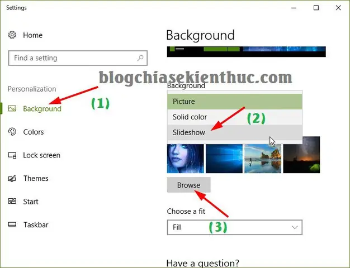Screen dimensions: 350x268
Task: Click the Themes brush icon
Action: (12, 178)
